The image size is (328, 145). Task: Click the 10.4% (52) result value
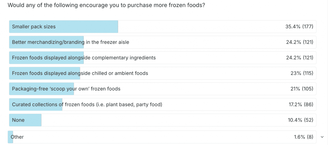[x=300, y=120]
